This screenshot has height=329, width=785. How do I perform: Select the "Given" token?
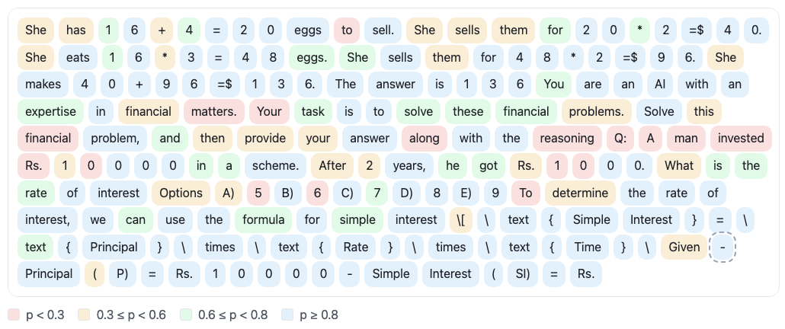click(x=684, y=247)
